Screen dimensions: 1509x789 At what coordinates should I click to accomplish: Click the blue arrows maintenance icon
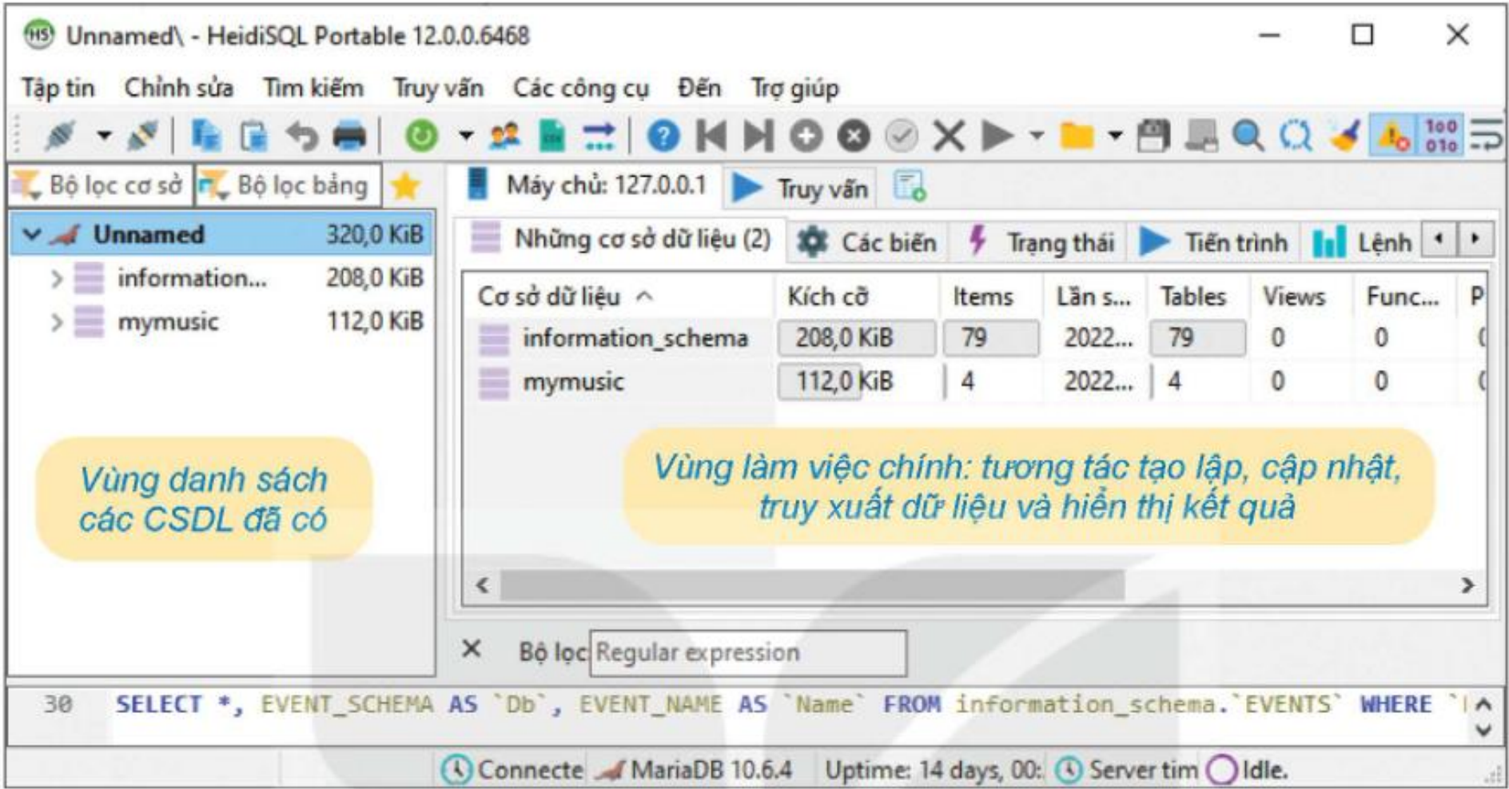[x=599, y=136]
